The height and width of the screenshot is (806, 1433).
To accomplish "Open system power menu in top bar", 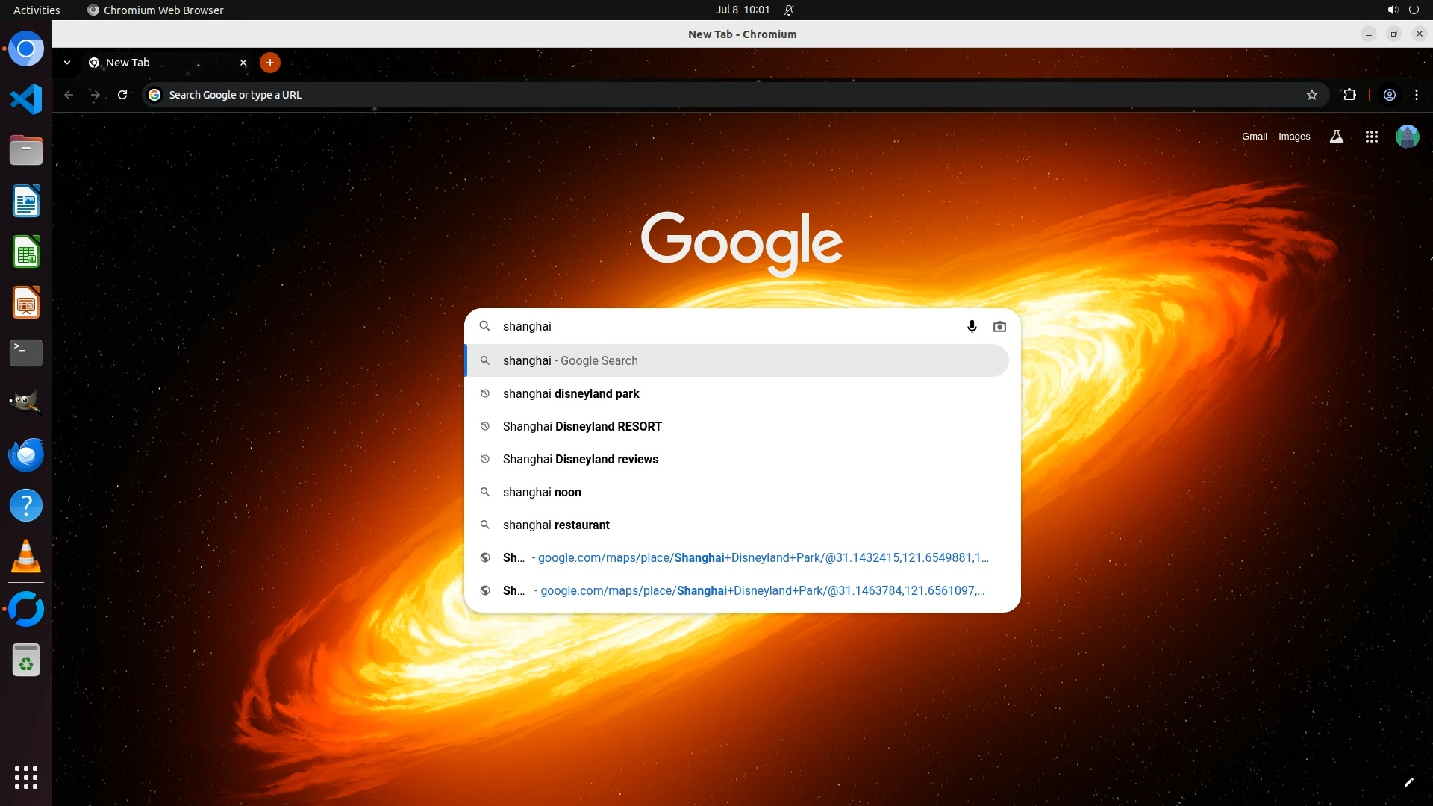I will [x=1414, y=10].
